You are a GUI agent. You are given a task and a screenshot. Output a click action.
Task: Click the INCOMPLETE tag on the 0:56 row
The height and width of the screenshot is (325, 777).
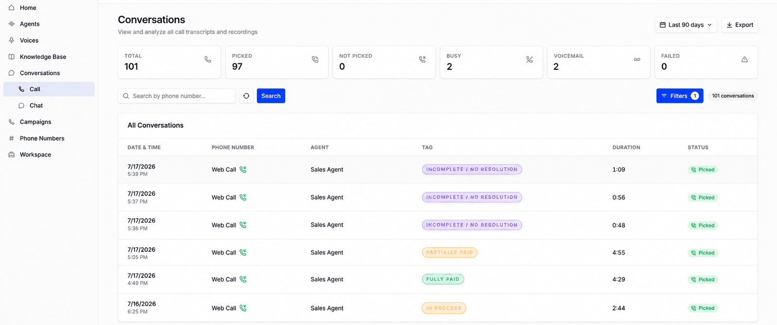pyautogui.click(x=472, y=197)
